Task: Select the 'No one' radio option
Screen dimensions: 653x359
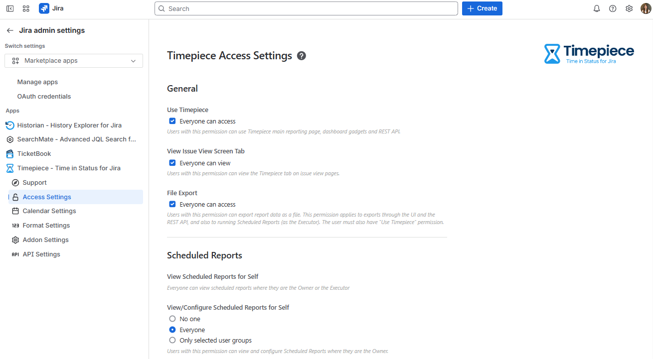Action: pos(172,319)
